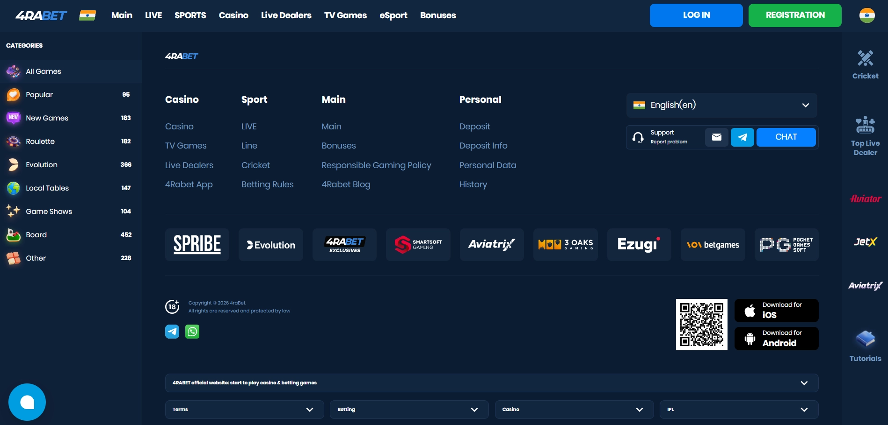Open Casino in top navigation
The image size is (888, 425).
233,15
